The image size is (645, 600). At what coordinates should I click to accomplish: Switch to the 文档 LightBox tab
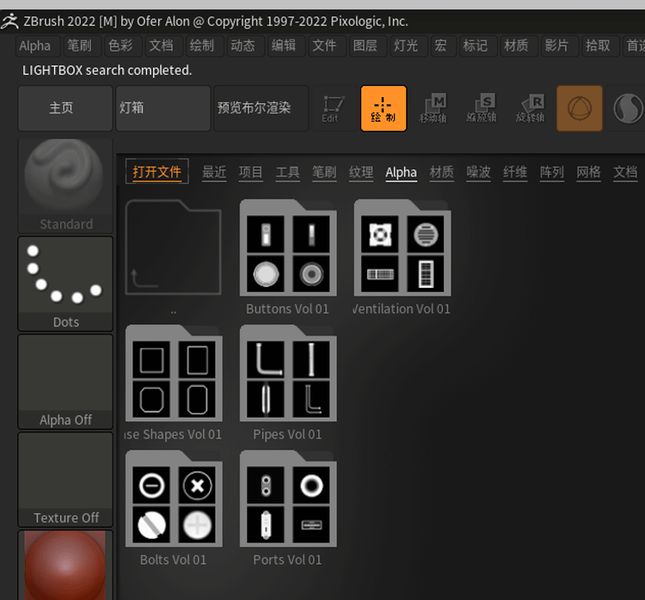click(x=625, y=172)
